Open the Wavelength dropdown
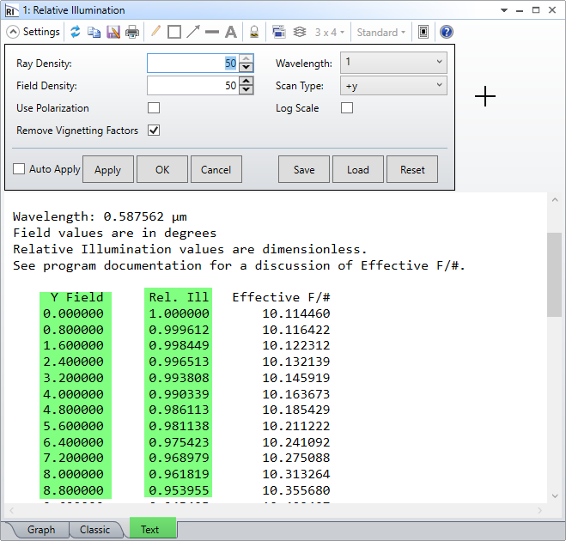 pos(393,63)
